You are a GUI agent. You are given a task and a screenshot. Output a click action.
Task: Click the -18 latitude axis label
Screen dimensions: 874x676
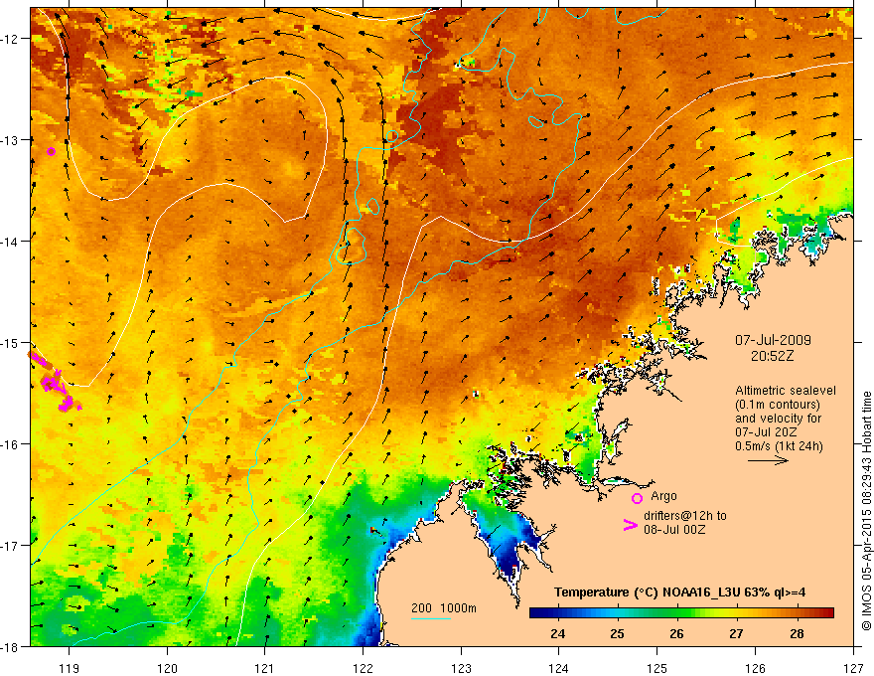(x=11, y=646)
